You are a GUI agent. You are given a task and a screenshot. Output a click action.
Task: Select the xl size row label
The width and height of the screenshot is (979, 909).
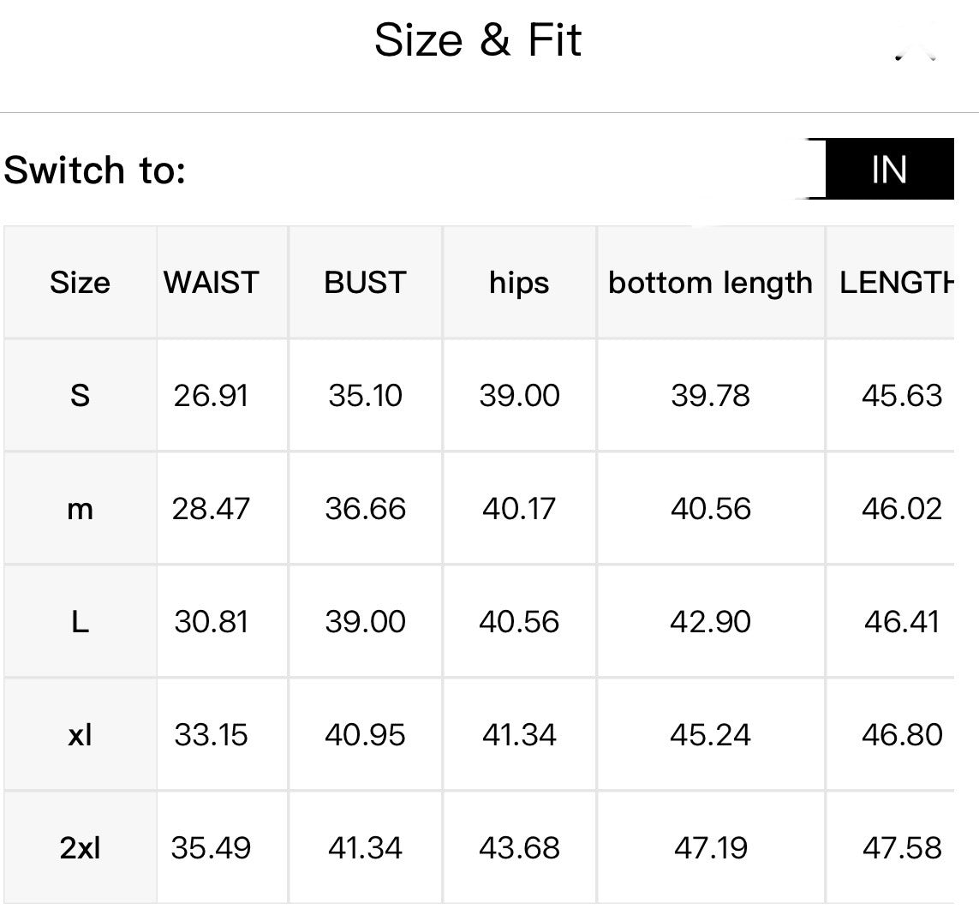pyautogui.click(x=80, y=735)
